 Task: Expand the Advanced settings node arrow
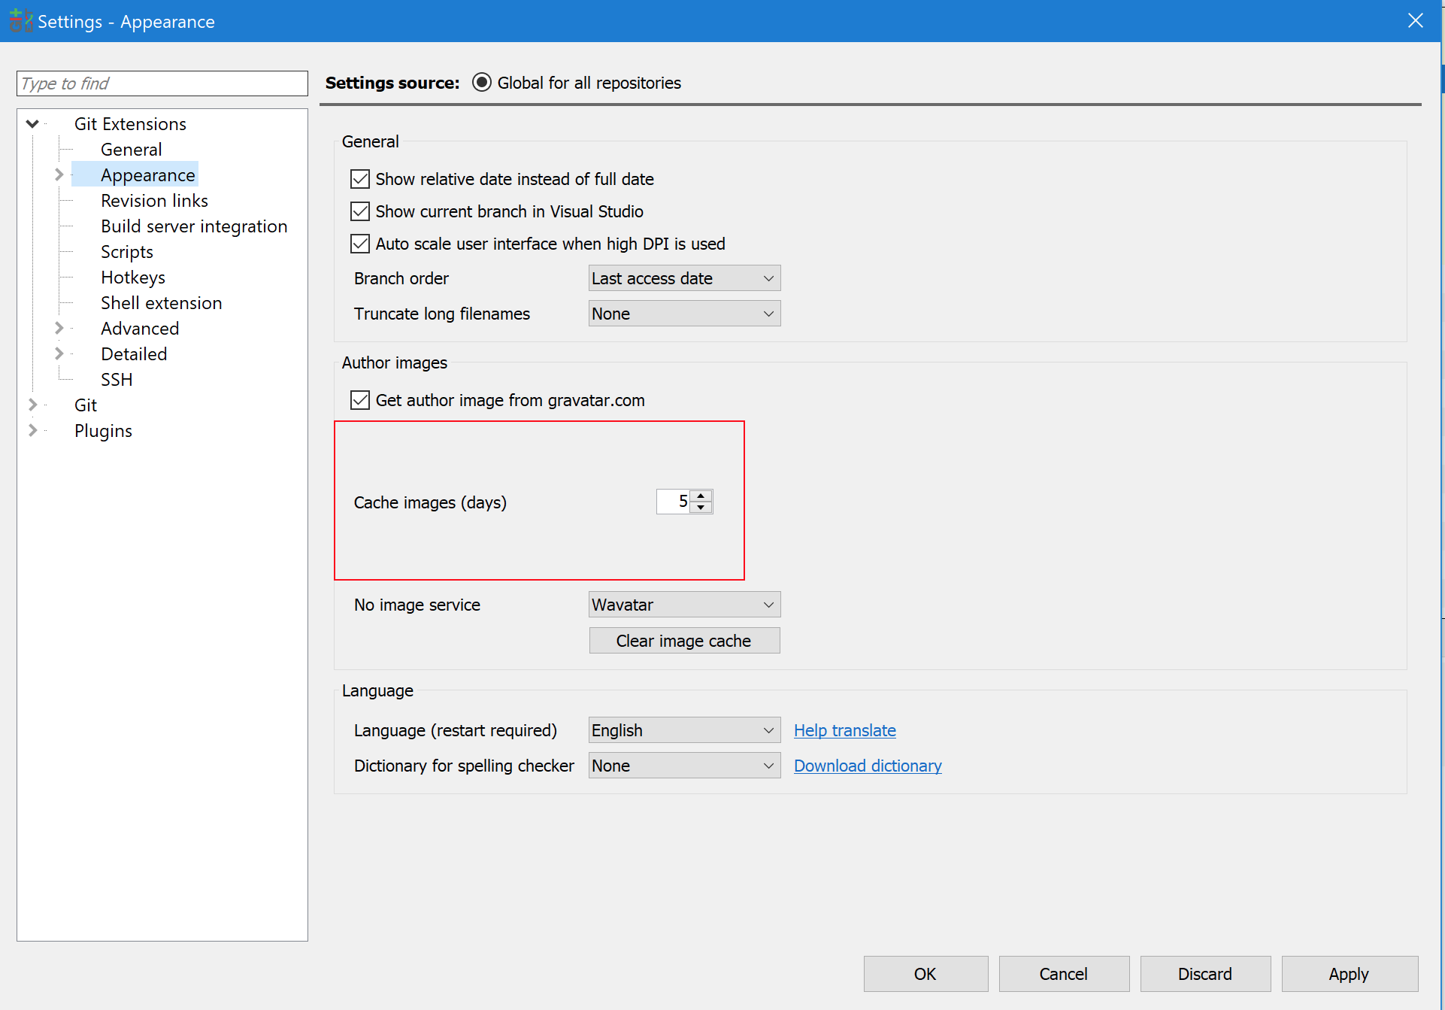tap(59, 328)
